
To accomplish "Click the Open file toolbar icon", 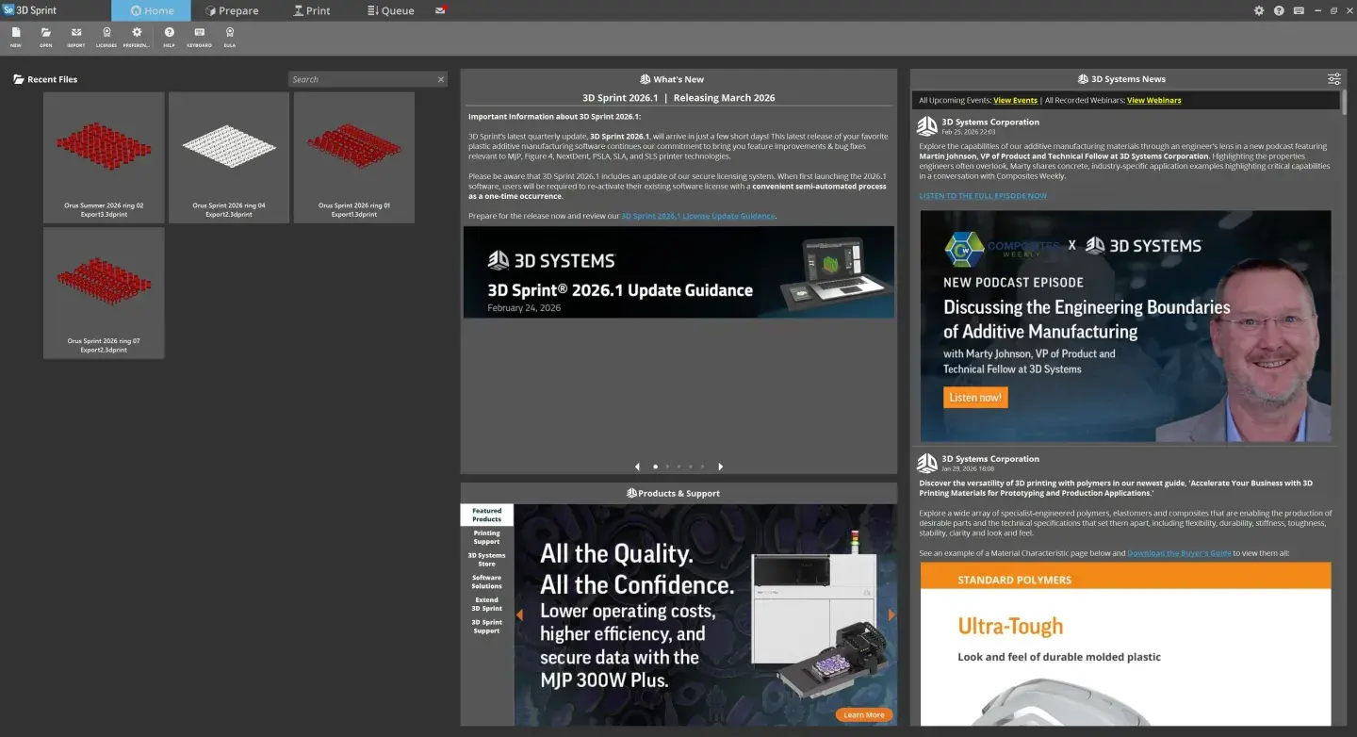I will click(x=45, y=37).
